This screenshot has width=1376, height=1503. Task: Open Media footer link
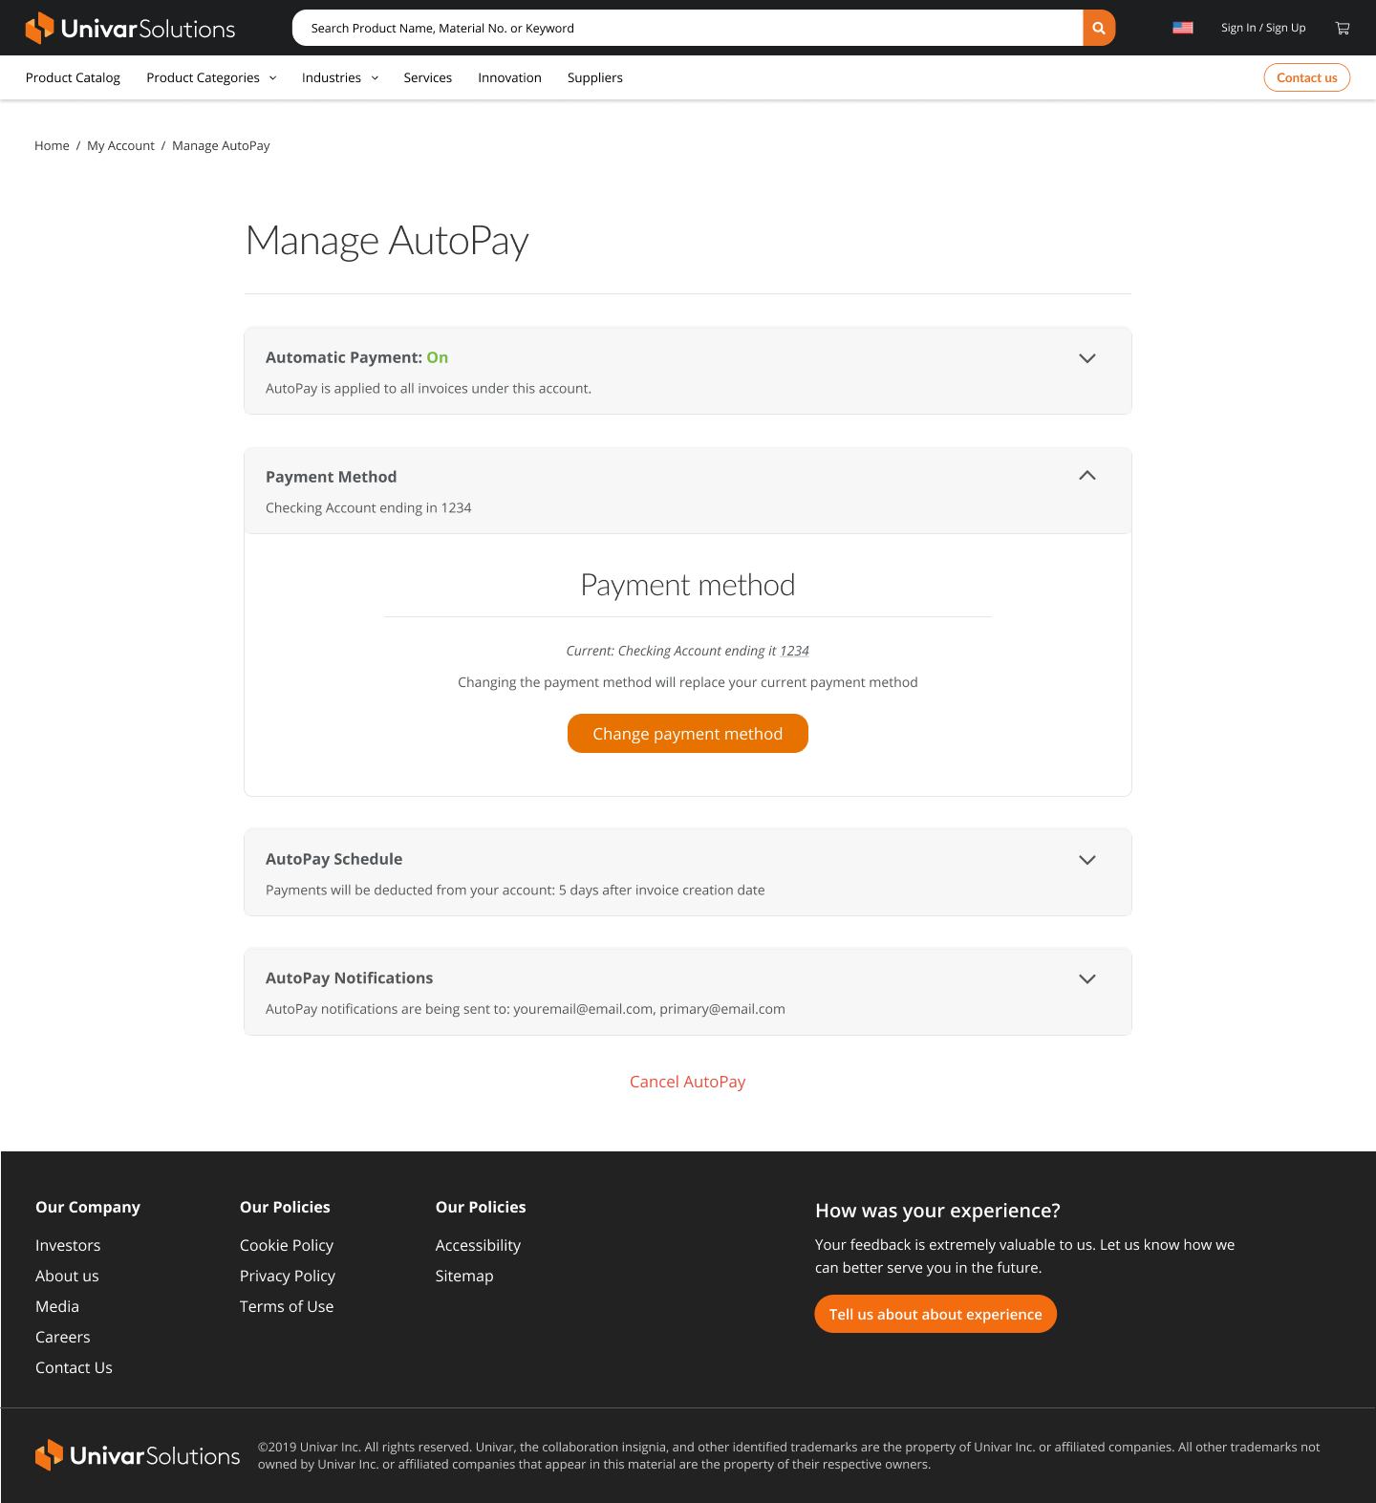point(57,1306)
